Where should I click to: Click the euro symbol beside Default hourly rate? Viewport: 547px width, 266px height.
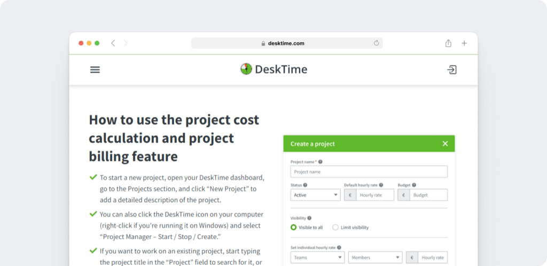(x=350, y=195)
